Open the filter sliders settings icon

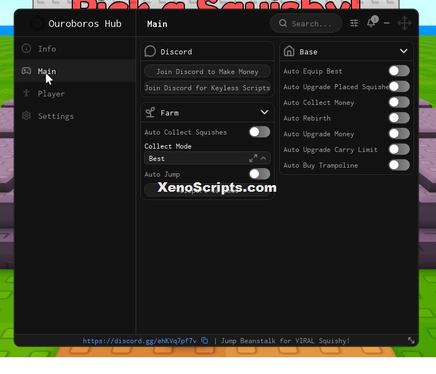pyautogui.click(x=354, y=23)
